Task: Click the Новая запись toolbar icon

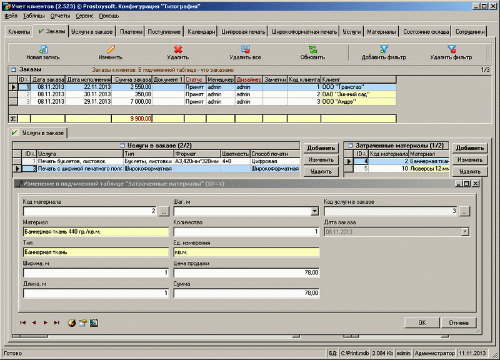Action: coord(42,49)
